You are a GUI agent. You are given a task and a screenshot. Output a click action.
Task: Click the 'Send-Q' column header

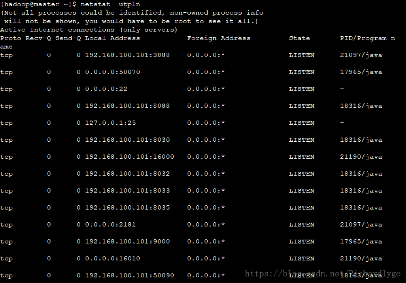(x=68, y=38)
